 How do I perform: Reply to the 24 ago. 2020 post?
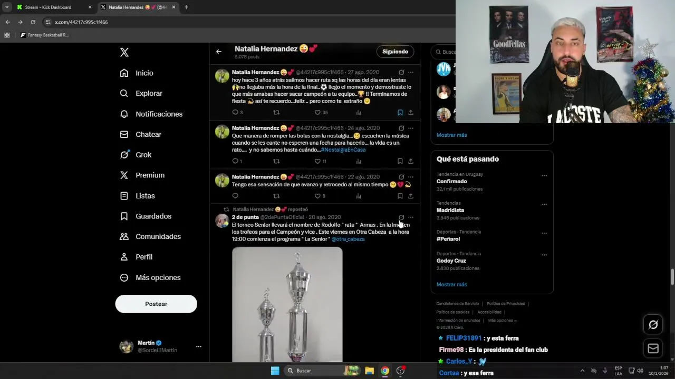235,161
